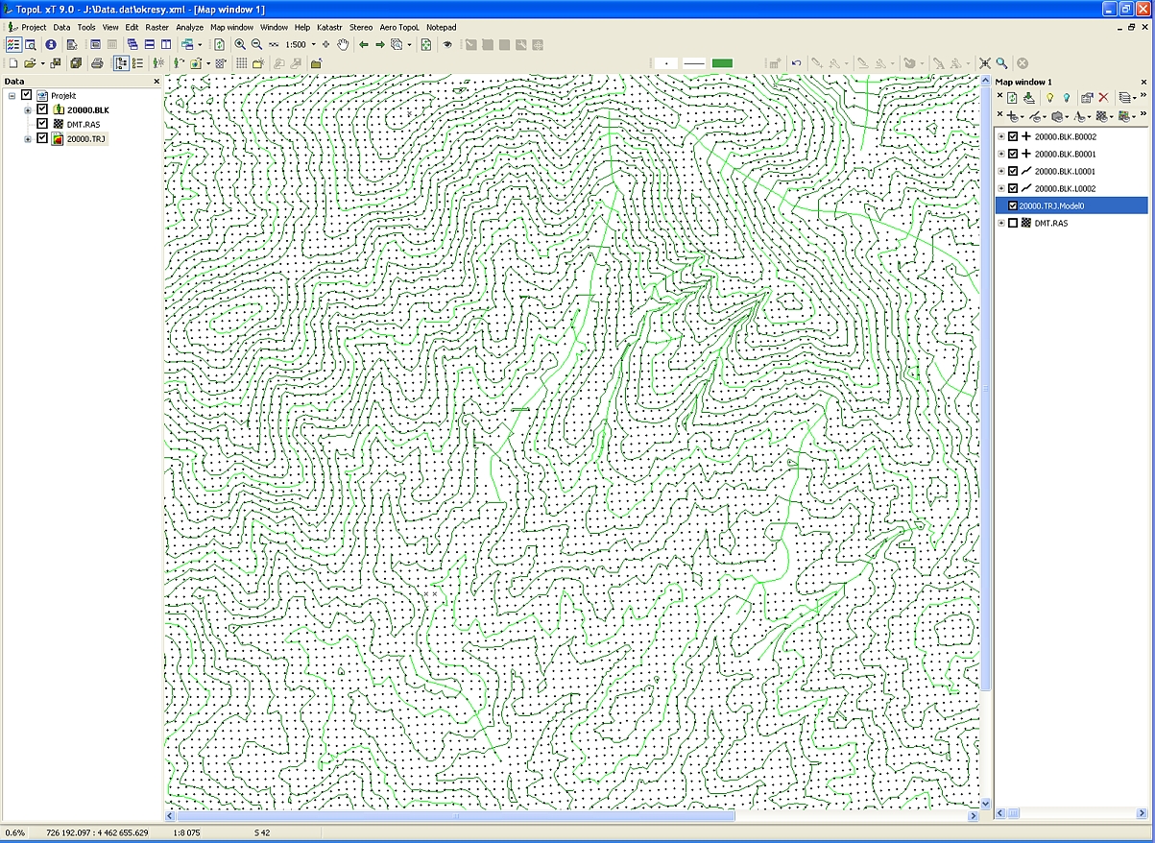Click the undo arrow icon
The image size is (1155, 843).
(796, 63)
